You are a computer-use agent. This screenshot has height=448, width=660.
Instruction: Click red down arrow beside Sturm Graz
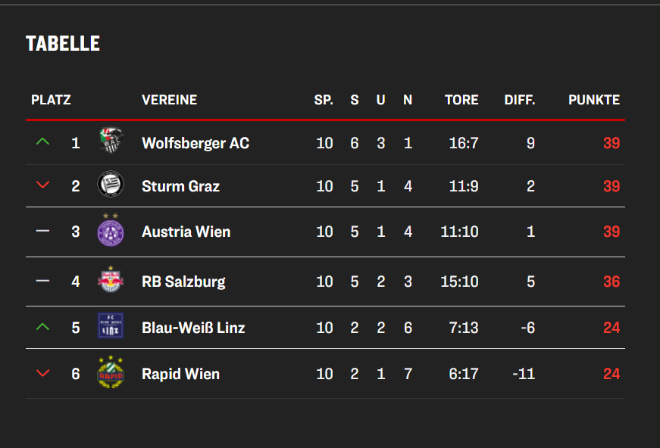tap(43, 185)
